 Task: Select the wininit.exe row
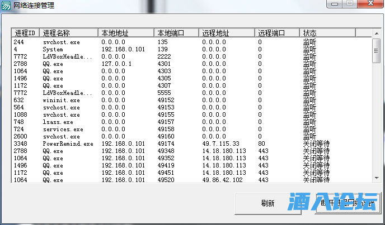[191, 100]
